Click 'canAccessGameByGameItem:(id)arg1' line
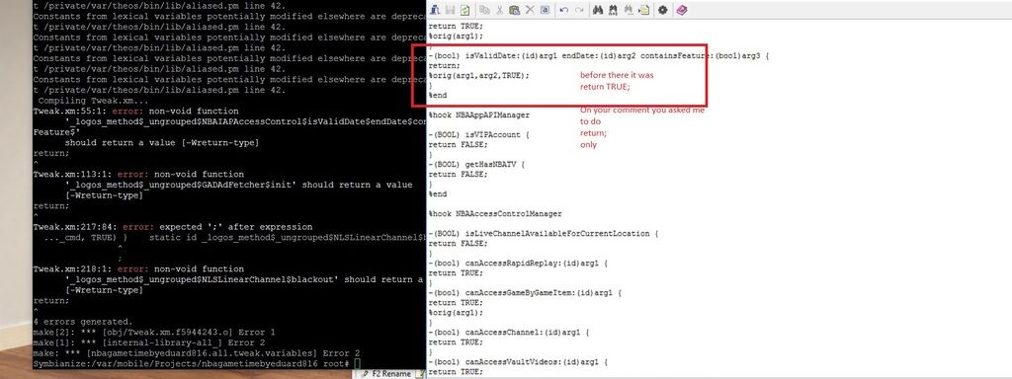Viewport: 1012px width, 379px height. (525, 292)
